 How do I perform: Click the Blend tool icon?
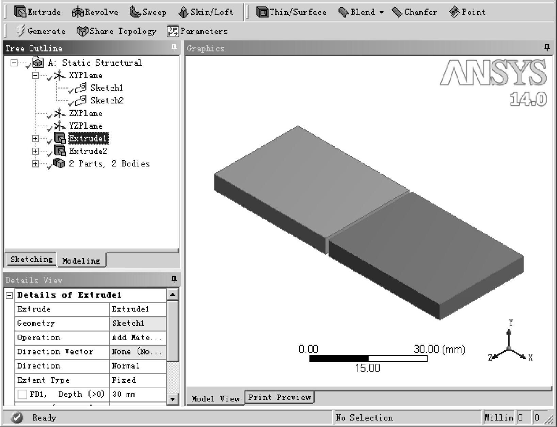point(344,13)
